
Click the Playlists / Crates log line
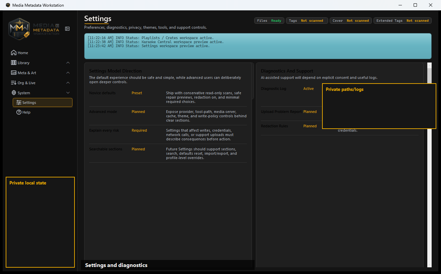point(151,38)
